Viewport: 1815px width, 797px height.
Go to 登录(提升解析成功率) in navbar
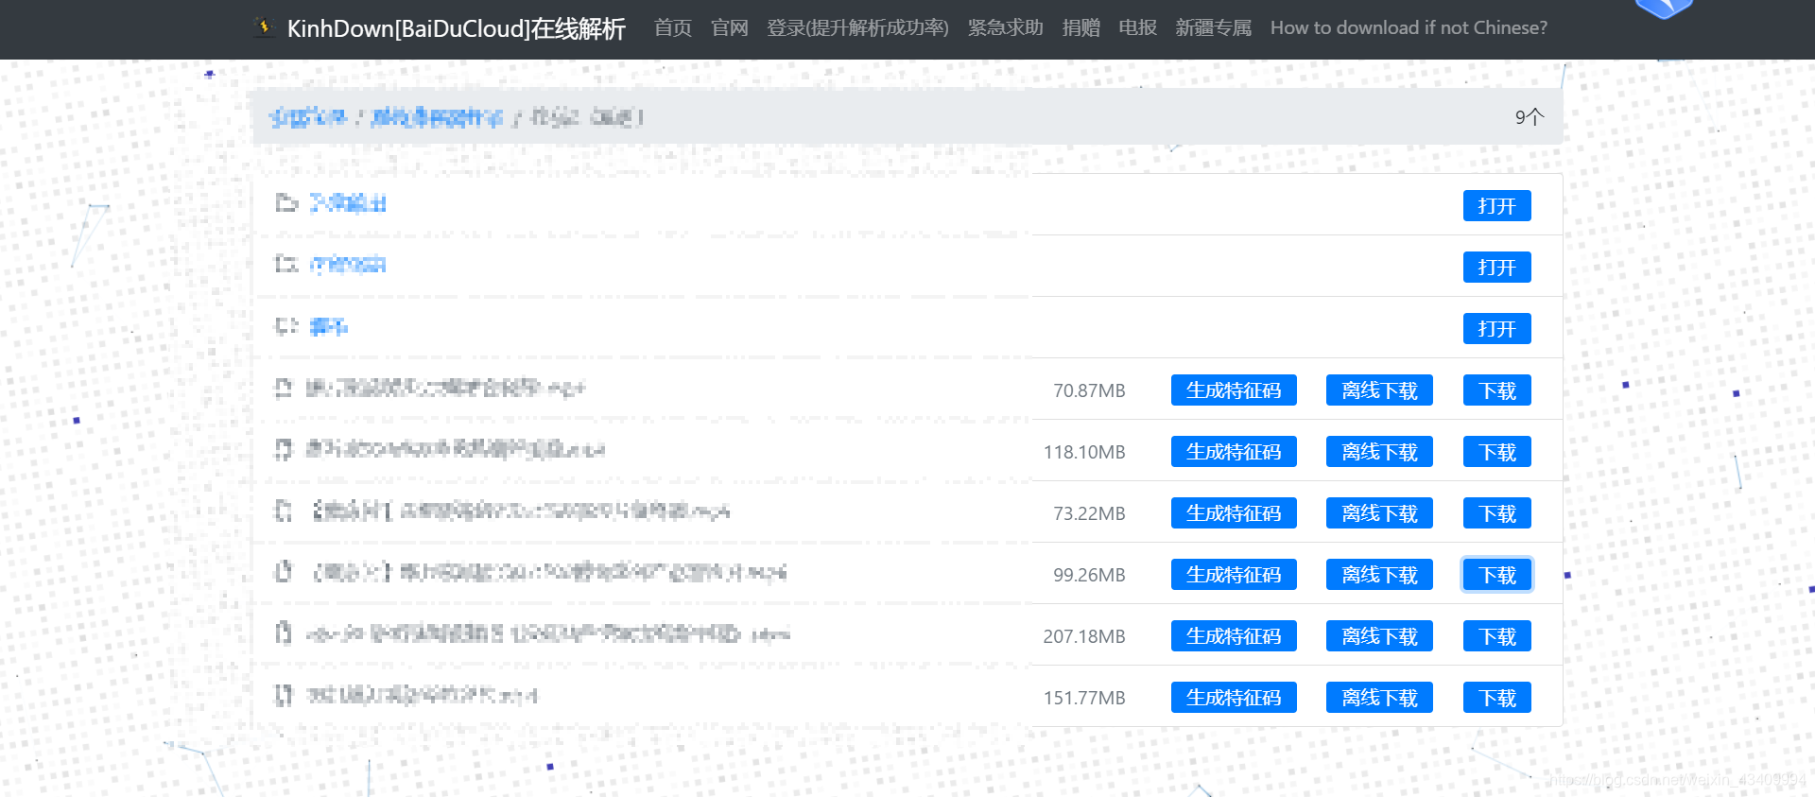point(857,27)
